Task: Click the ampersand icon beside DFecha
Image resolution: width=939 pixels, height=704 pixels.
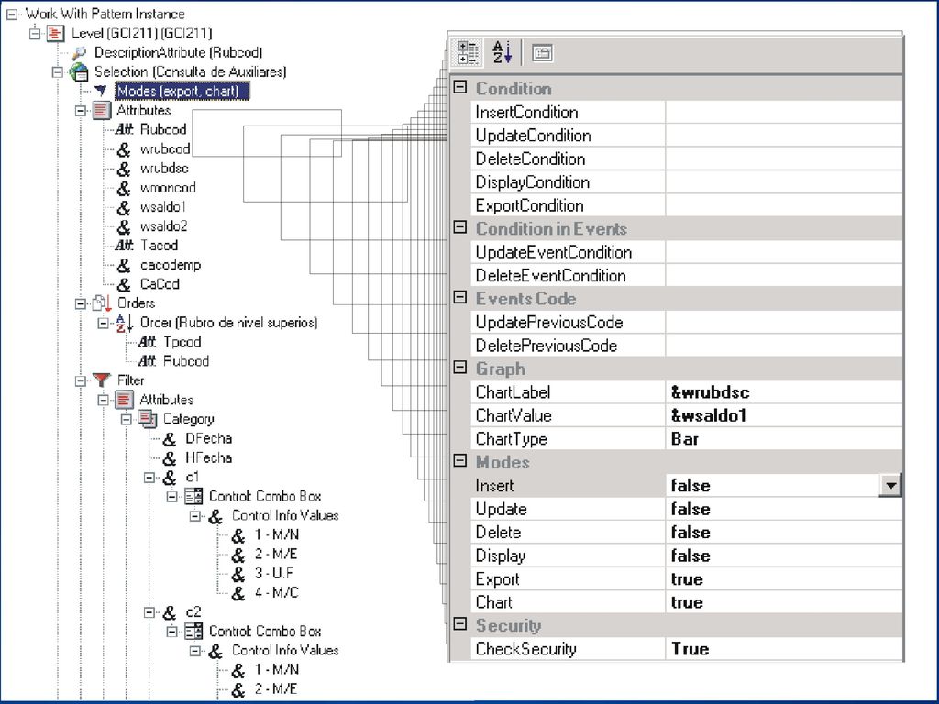Action: click(x=170, y=439)
